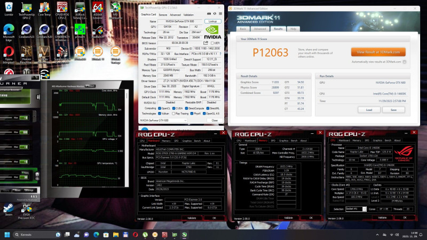Toggle automatically view results checkbox in 3DMark

point(405,62)
